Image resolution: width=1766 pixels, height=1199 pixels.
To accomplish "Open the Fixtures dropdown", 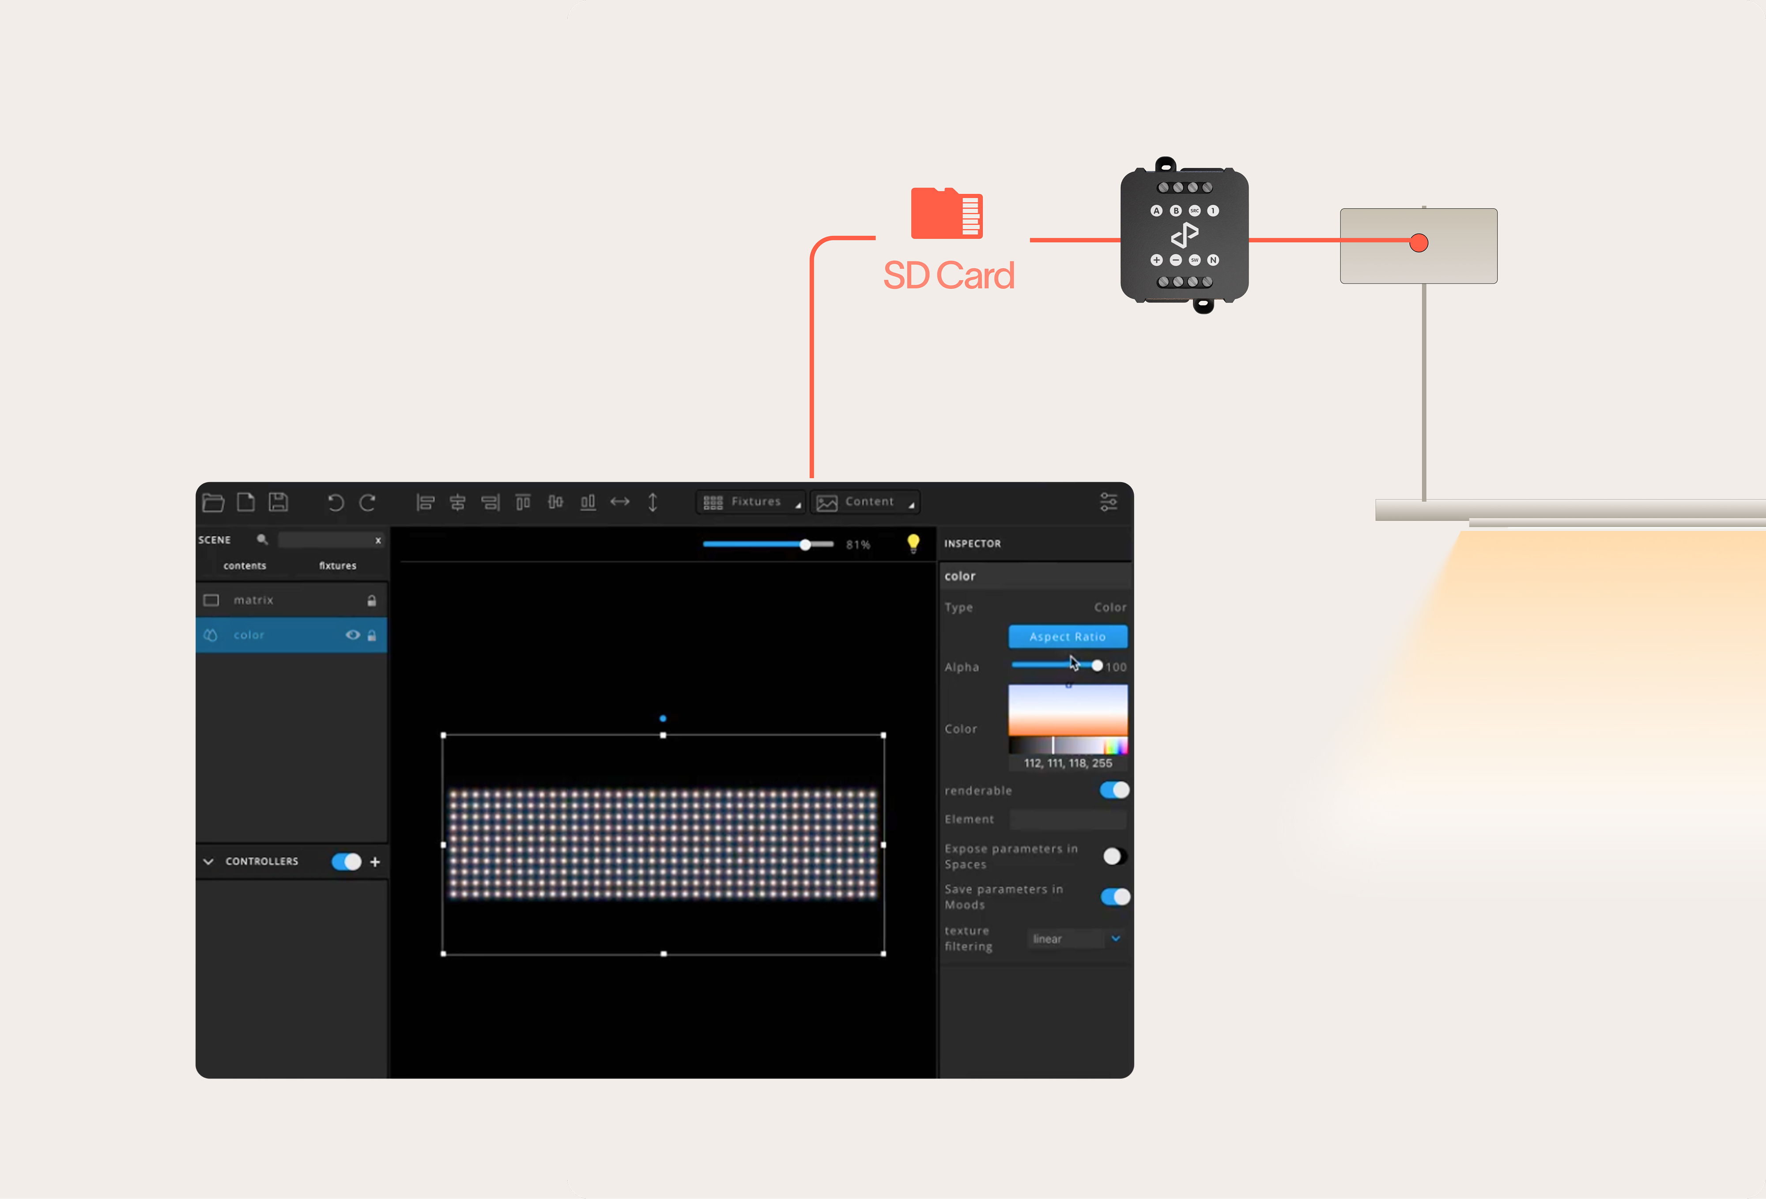I will (x=750, y=502).
